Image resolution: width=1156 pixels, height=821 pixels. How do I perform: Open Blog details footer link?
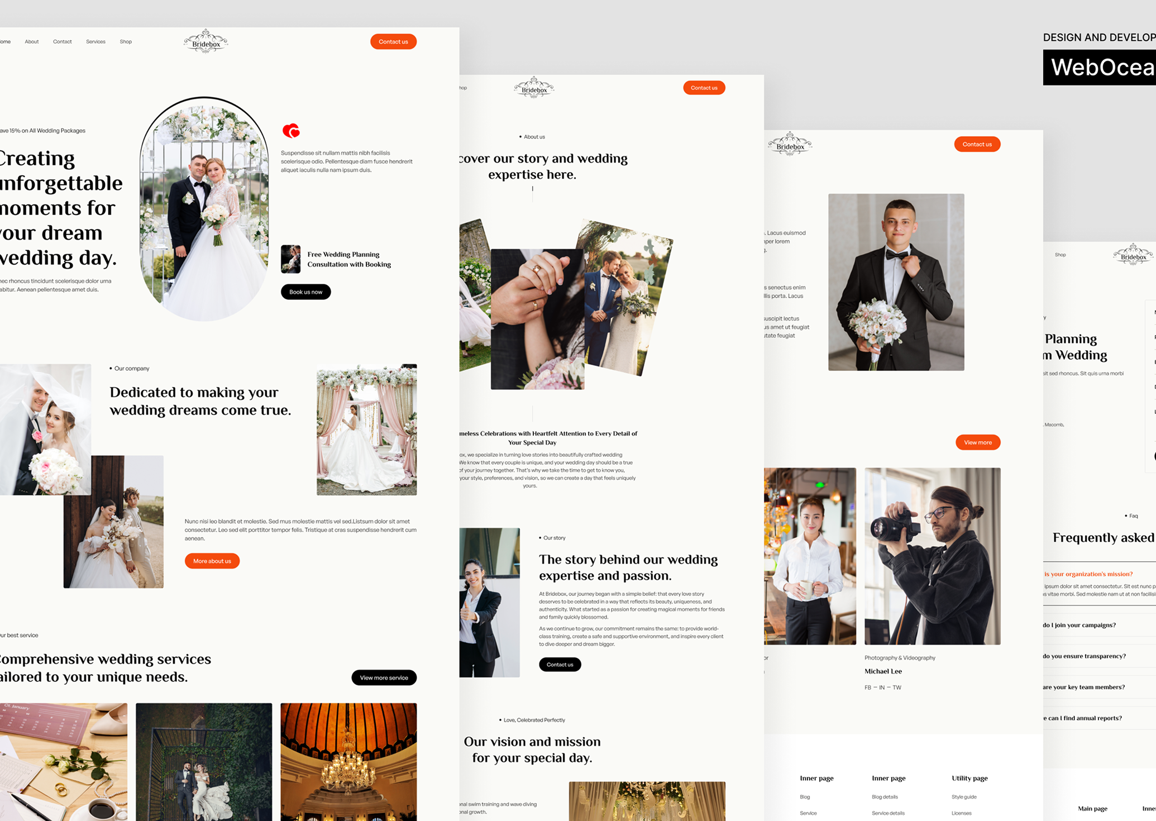pyautogui.click(x=885, y=797)
